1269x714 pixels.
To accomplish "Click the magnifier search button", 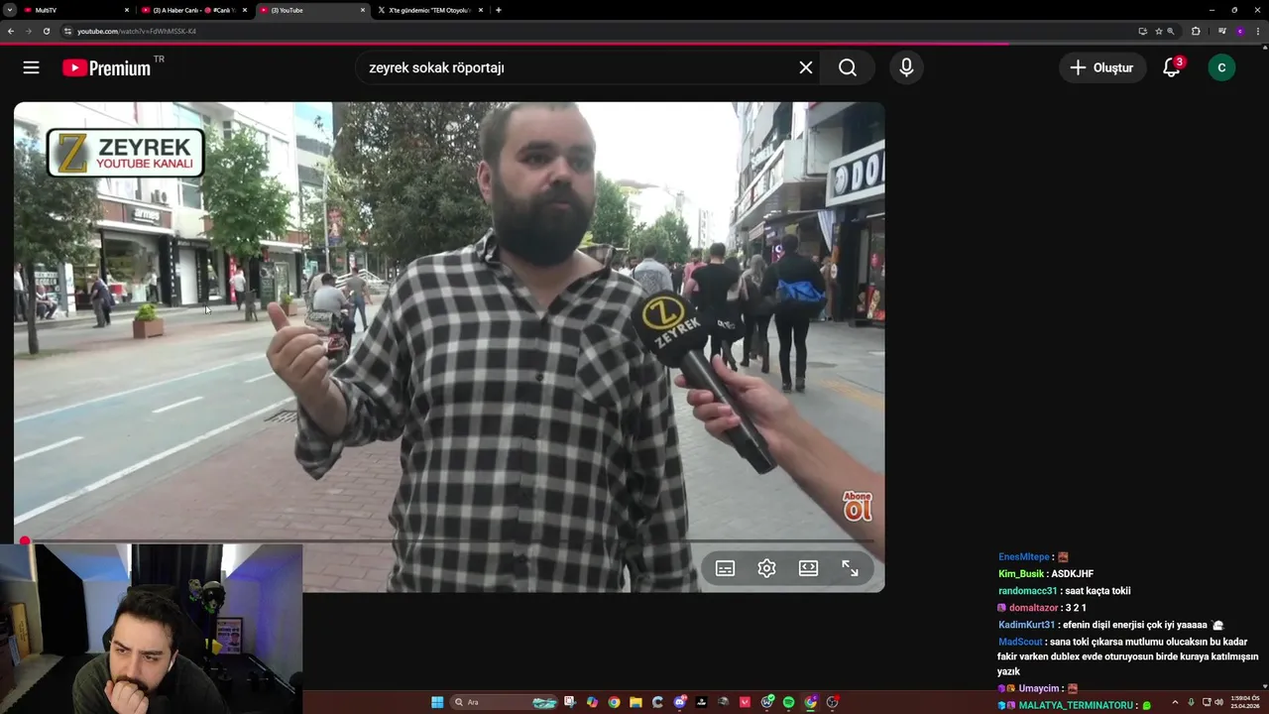I will point(848,67).
